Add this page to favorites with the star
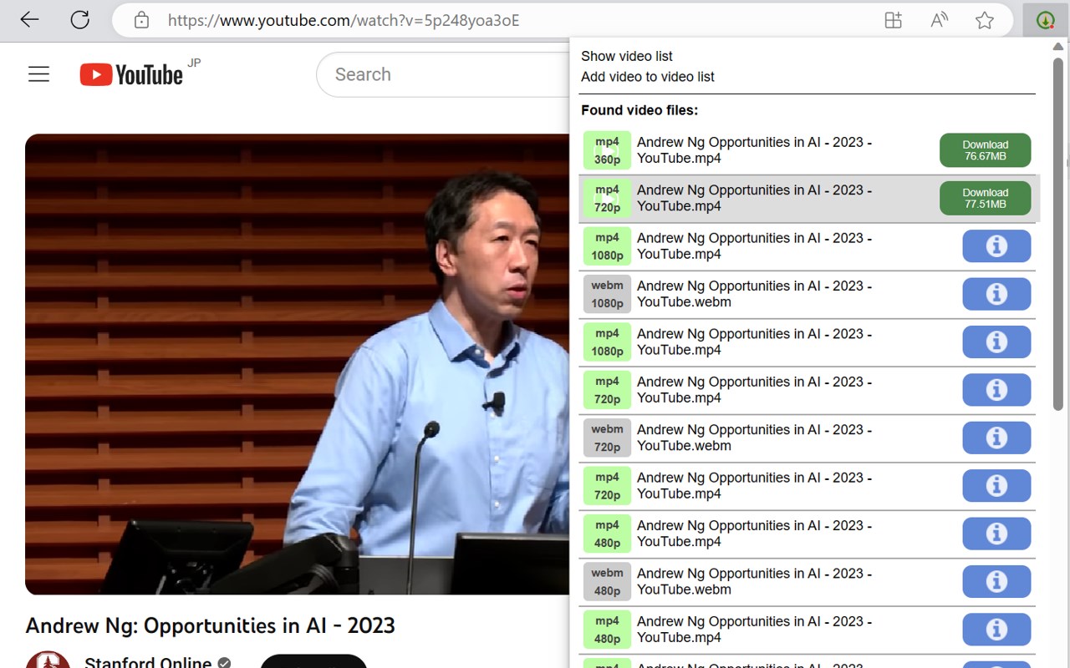This screenshot has height=668, width=1070. 985,20
